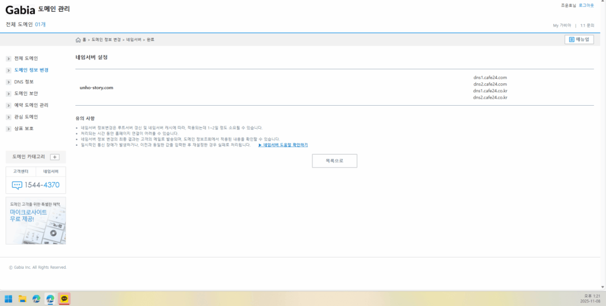Expand the 도메인 보안 sidebar arrow
606x306 pixels.
pyautogui.click(x=8, y=93)
